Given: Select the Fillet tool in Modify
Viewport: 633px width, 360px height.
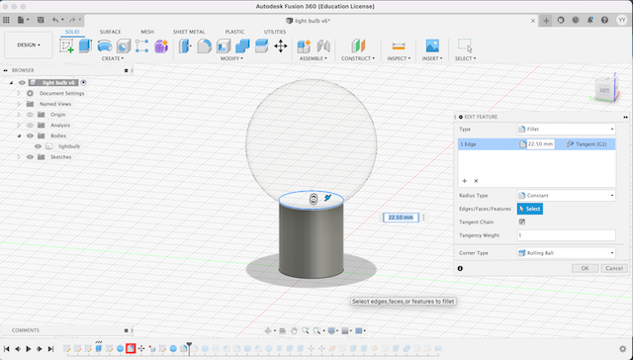Looking at the screenshot, I should [205, 46].
